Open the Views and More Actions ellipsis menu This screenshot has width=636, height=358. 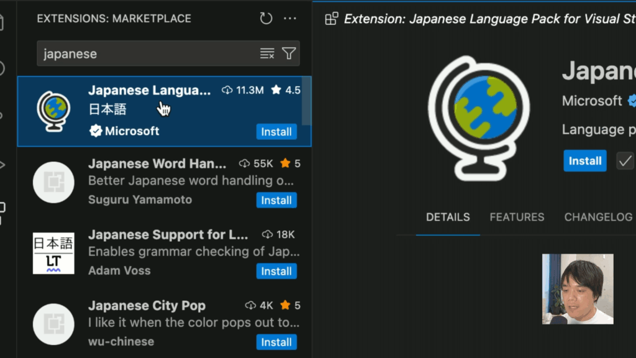[x=290, y=19]
